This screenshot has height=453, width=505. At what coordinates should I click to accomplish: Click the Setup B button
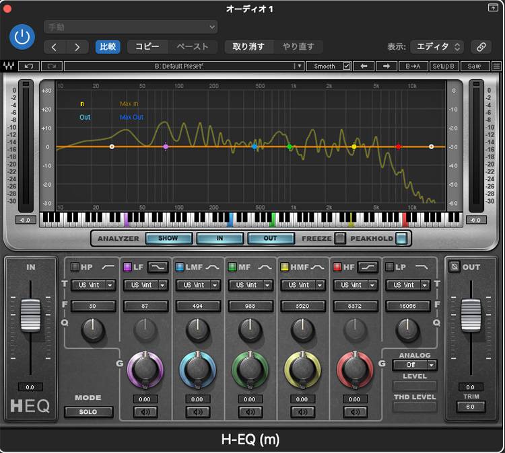(444, 67)
